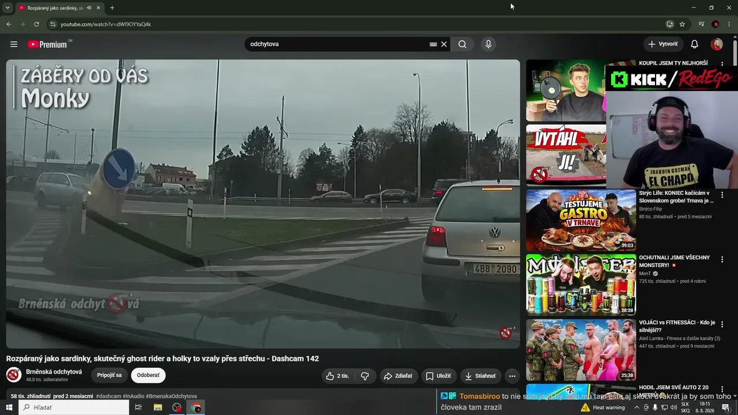738x415 pixels.
Task: Open Task View on the taskbar
Action: [x=138, y=408]
